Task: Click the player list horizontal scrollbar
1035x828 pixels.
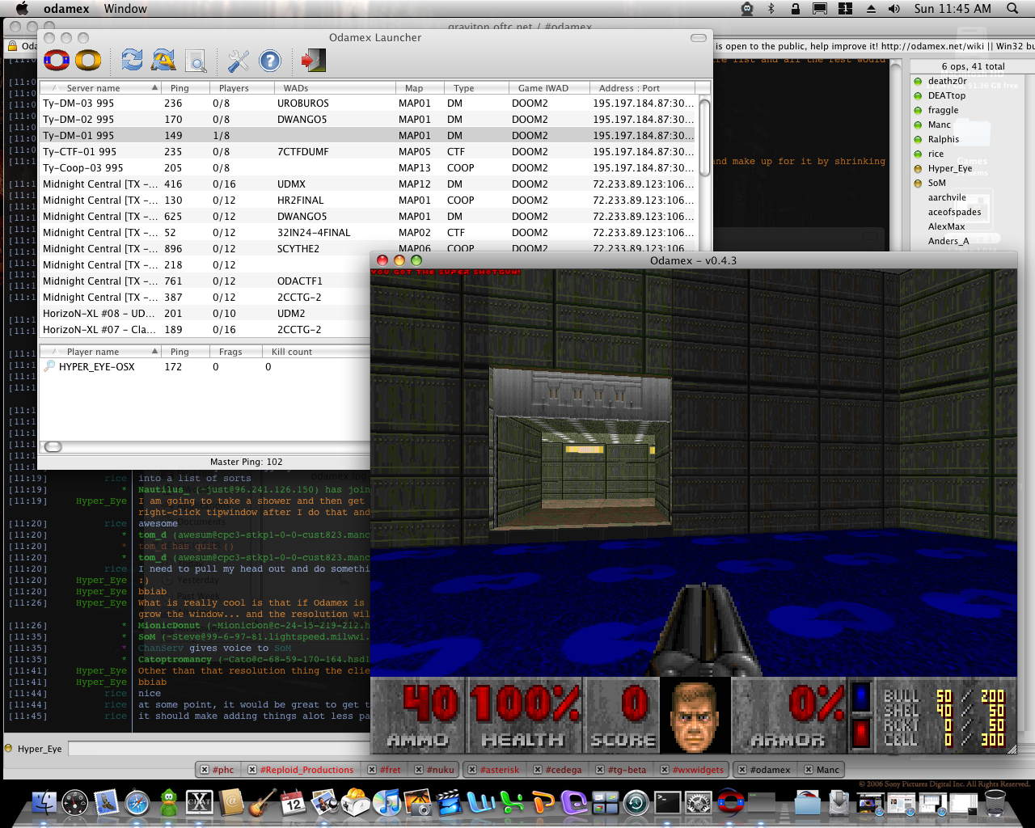Action: 53,447
